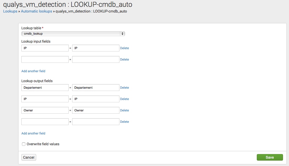Click the green Save button
The height and width of the screenshot is (166, 289).
[270, 157]
